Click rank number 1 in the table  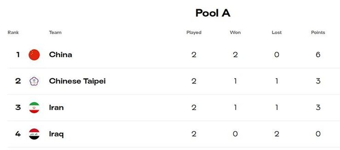coord(18,55)
